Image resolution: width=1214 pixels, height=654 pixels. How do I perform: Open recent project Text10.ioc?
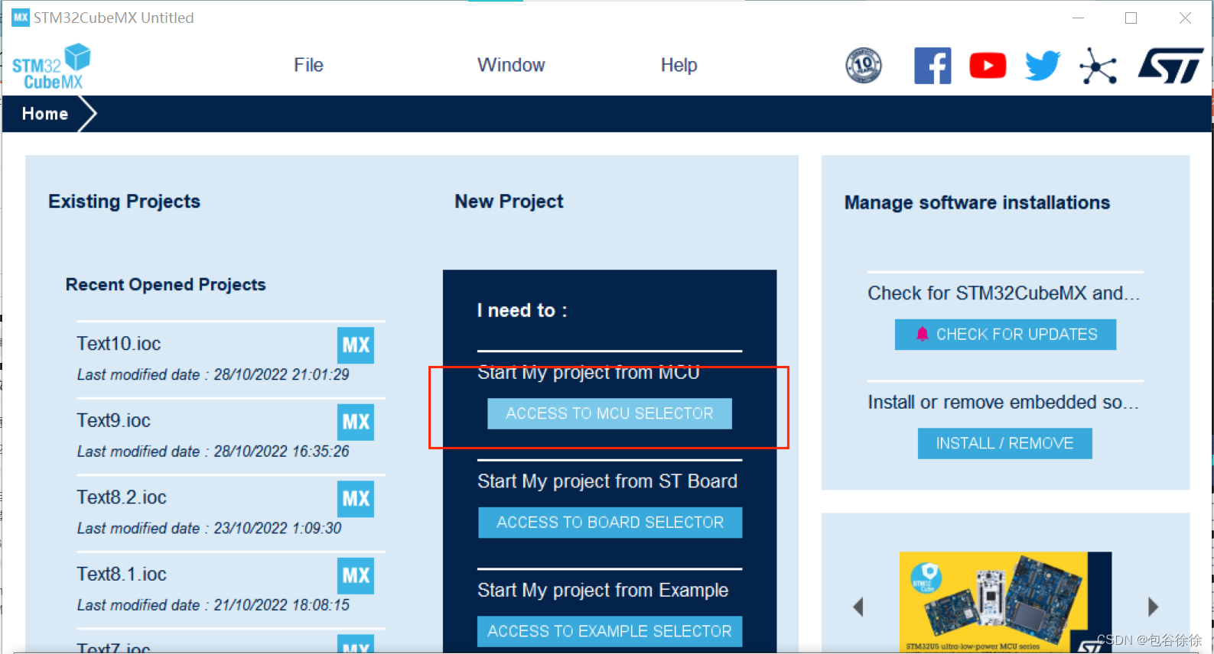tap(119, 344)
